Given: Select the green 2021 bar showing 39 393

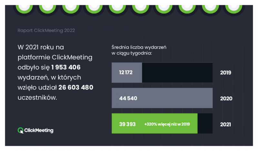Looking at the screenshot, I should 154,123.
